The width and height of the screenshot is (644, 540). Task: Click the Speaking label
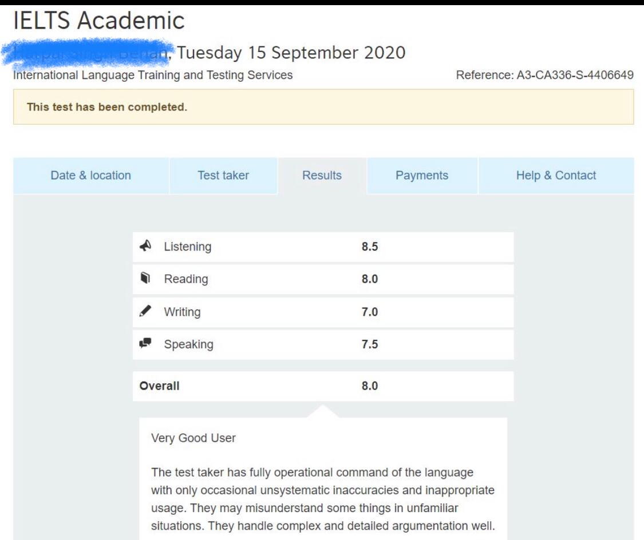point(188,344)
